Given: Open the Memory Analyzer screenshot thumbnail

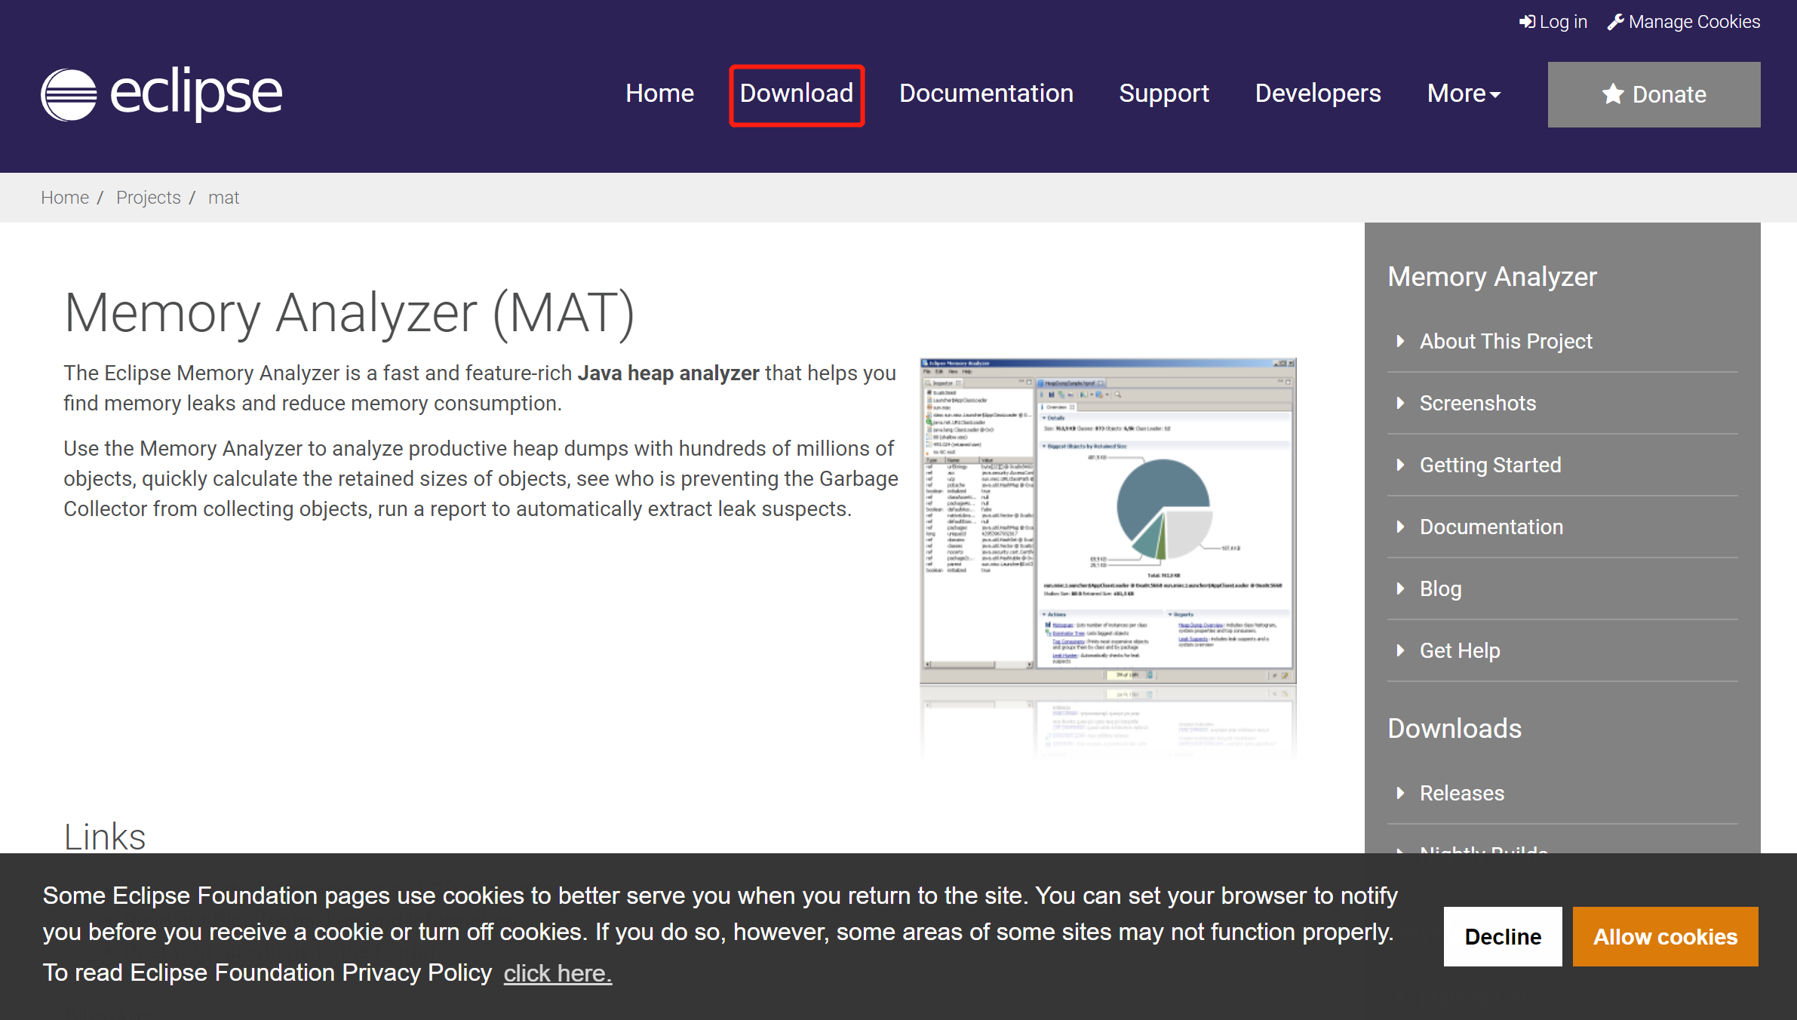Looking at the screenshot, I should point(1107,521).
